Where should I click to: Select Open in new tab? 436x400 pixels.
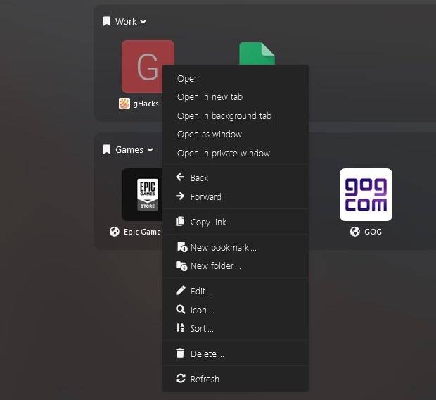[236, 97]
